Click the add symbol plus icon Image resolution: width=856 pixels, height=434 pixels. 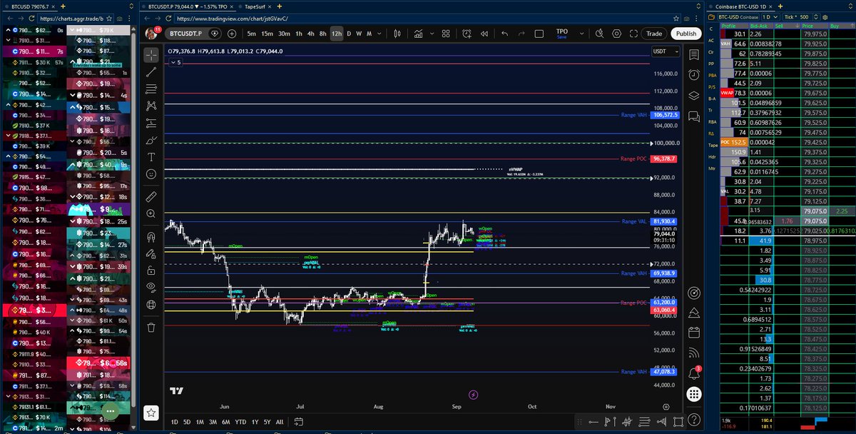click(232, 34)
